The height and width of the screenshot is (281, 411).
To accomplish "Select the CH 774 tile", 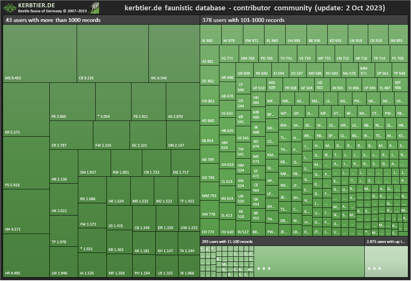I will pyautogui.click(x=209, y=227).
